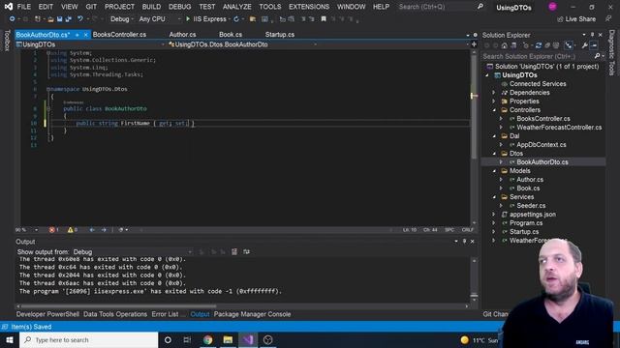Toggle Show All Files in Solution Explorer
Image resolution: width=620 pixels, height=348 pixels.
[556, 45]
